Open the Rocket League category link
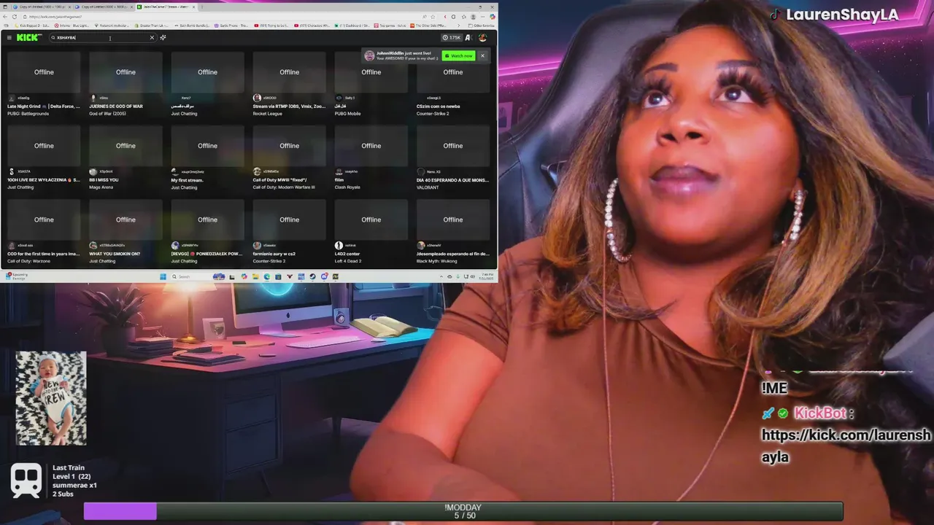 coord(267,114)
